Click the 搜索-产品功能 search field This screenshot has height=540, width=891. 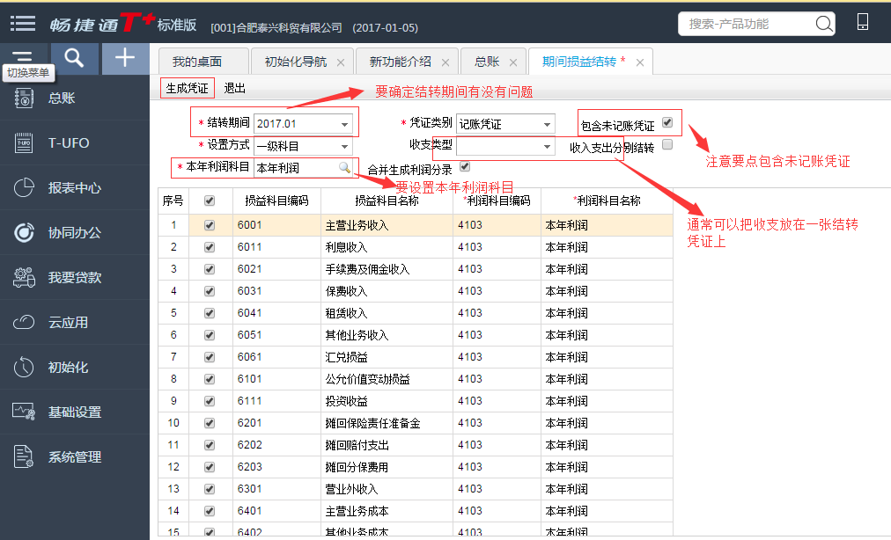point(747,24)
